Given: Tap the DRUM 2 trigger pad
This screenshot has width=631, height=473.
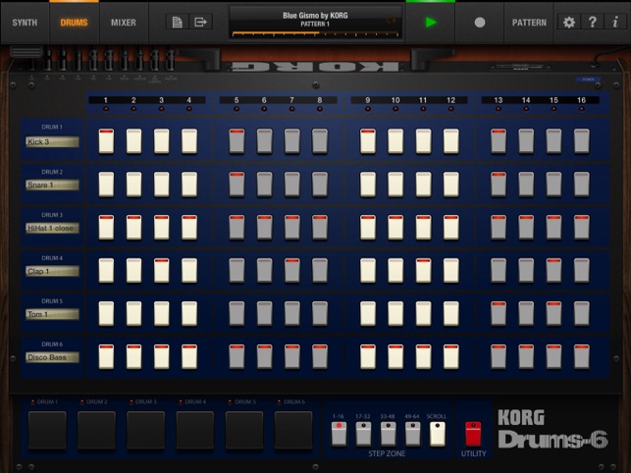Looking at the screenshot, I should pos(96,430).
